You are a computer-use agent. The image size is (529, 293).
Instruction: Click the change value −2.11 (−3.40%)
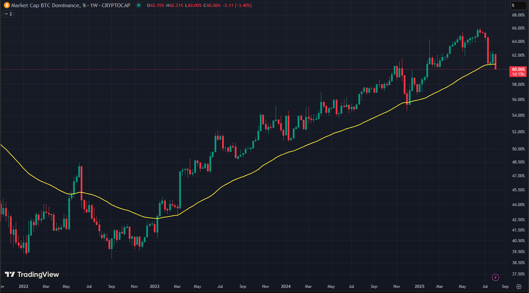(x=237, y=5)
